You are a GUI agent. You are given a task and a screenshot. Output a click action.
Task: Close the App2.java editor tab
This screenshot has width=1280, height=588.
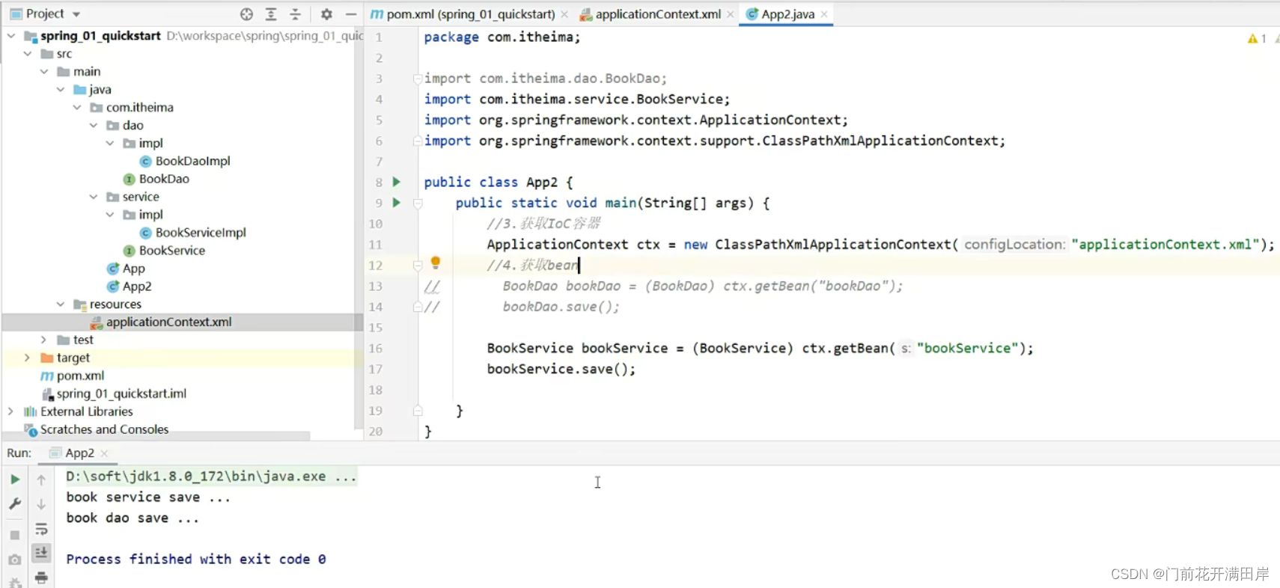[x=824, y=14]
